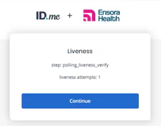Click the 'Continue' label text on blue button

(x=80, y=101)
